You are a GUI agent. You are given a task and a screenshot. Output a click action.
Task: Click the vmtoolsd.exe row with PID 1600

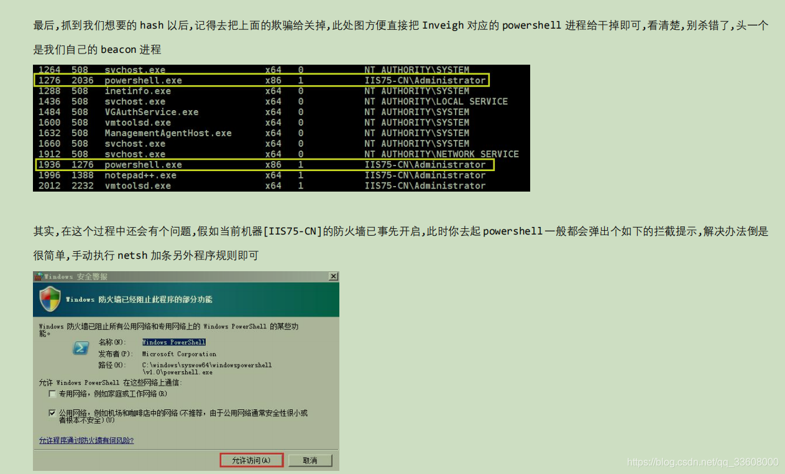(282, 123)
